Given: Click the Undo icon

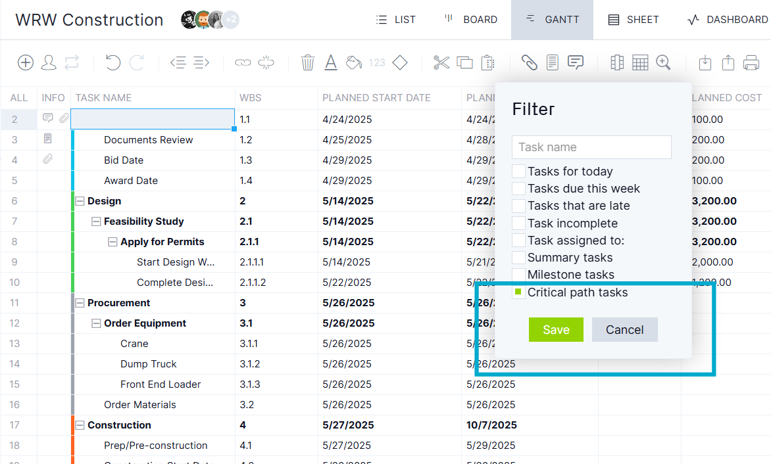Looking at the screenshot, I should [x=112, y=62].
